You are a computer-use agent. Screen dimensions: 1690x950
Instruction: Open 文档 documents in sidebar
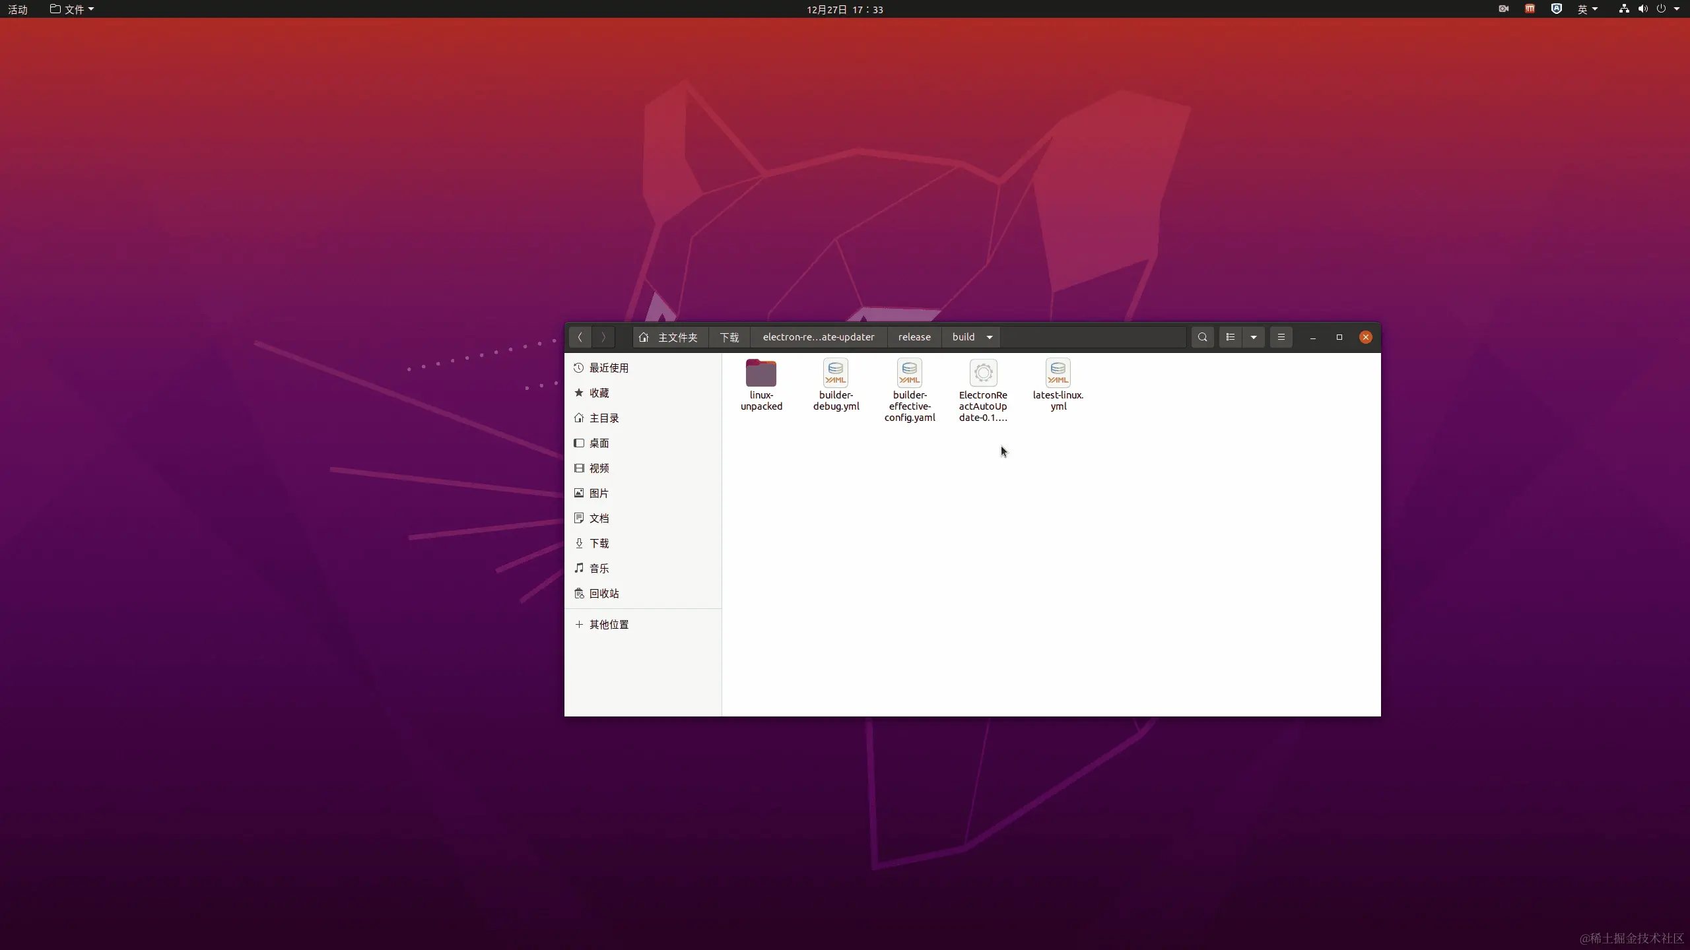pos(643,519)
